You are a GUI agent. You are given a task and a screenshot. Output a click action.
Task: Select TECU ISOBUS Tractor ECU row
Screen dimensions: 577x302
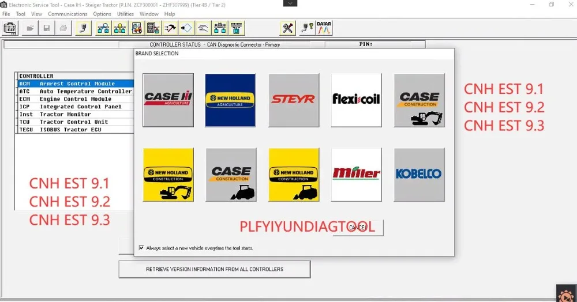76,130
